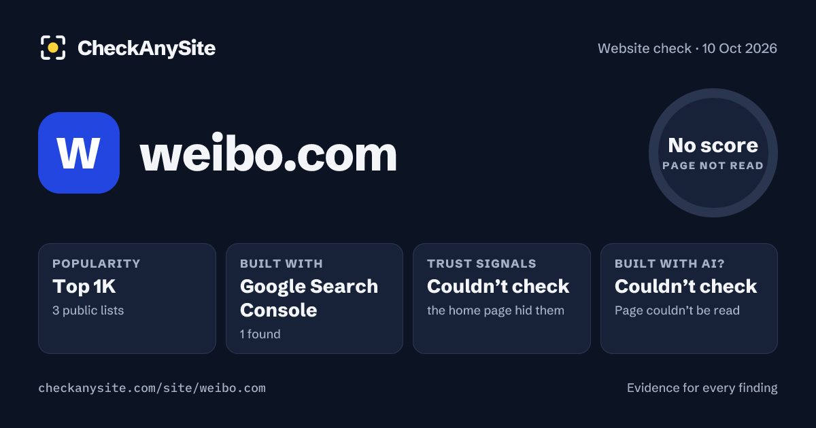Click the CheckAnySite viewfinder logo icon

tap(53, 48)
